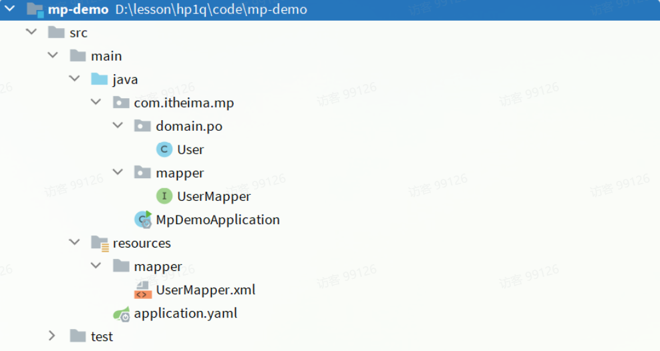Click the MpDemoApplication Spring Boot class icon
The width and height of the screenshot is (660, 351).
point(143,220)
